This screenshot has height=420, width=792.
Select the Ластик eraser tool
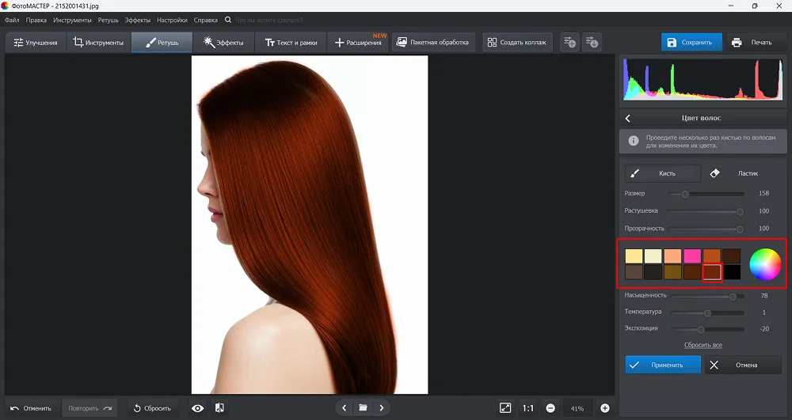[741, 173]
